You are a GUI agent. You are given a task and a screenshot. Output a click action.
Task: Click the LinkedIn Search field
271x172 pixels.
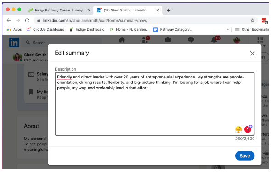click(x=62, y=43)
